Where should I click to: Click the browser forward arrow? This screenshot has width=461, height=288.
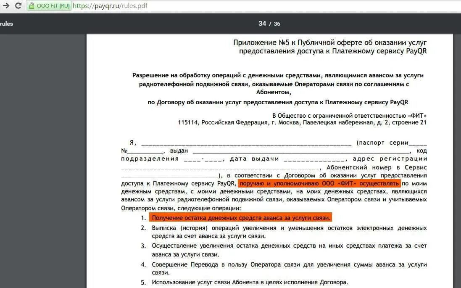[x=5, y=5]
